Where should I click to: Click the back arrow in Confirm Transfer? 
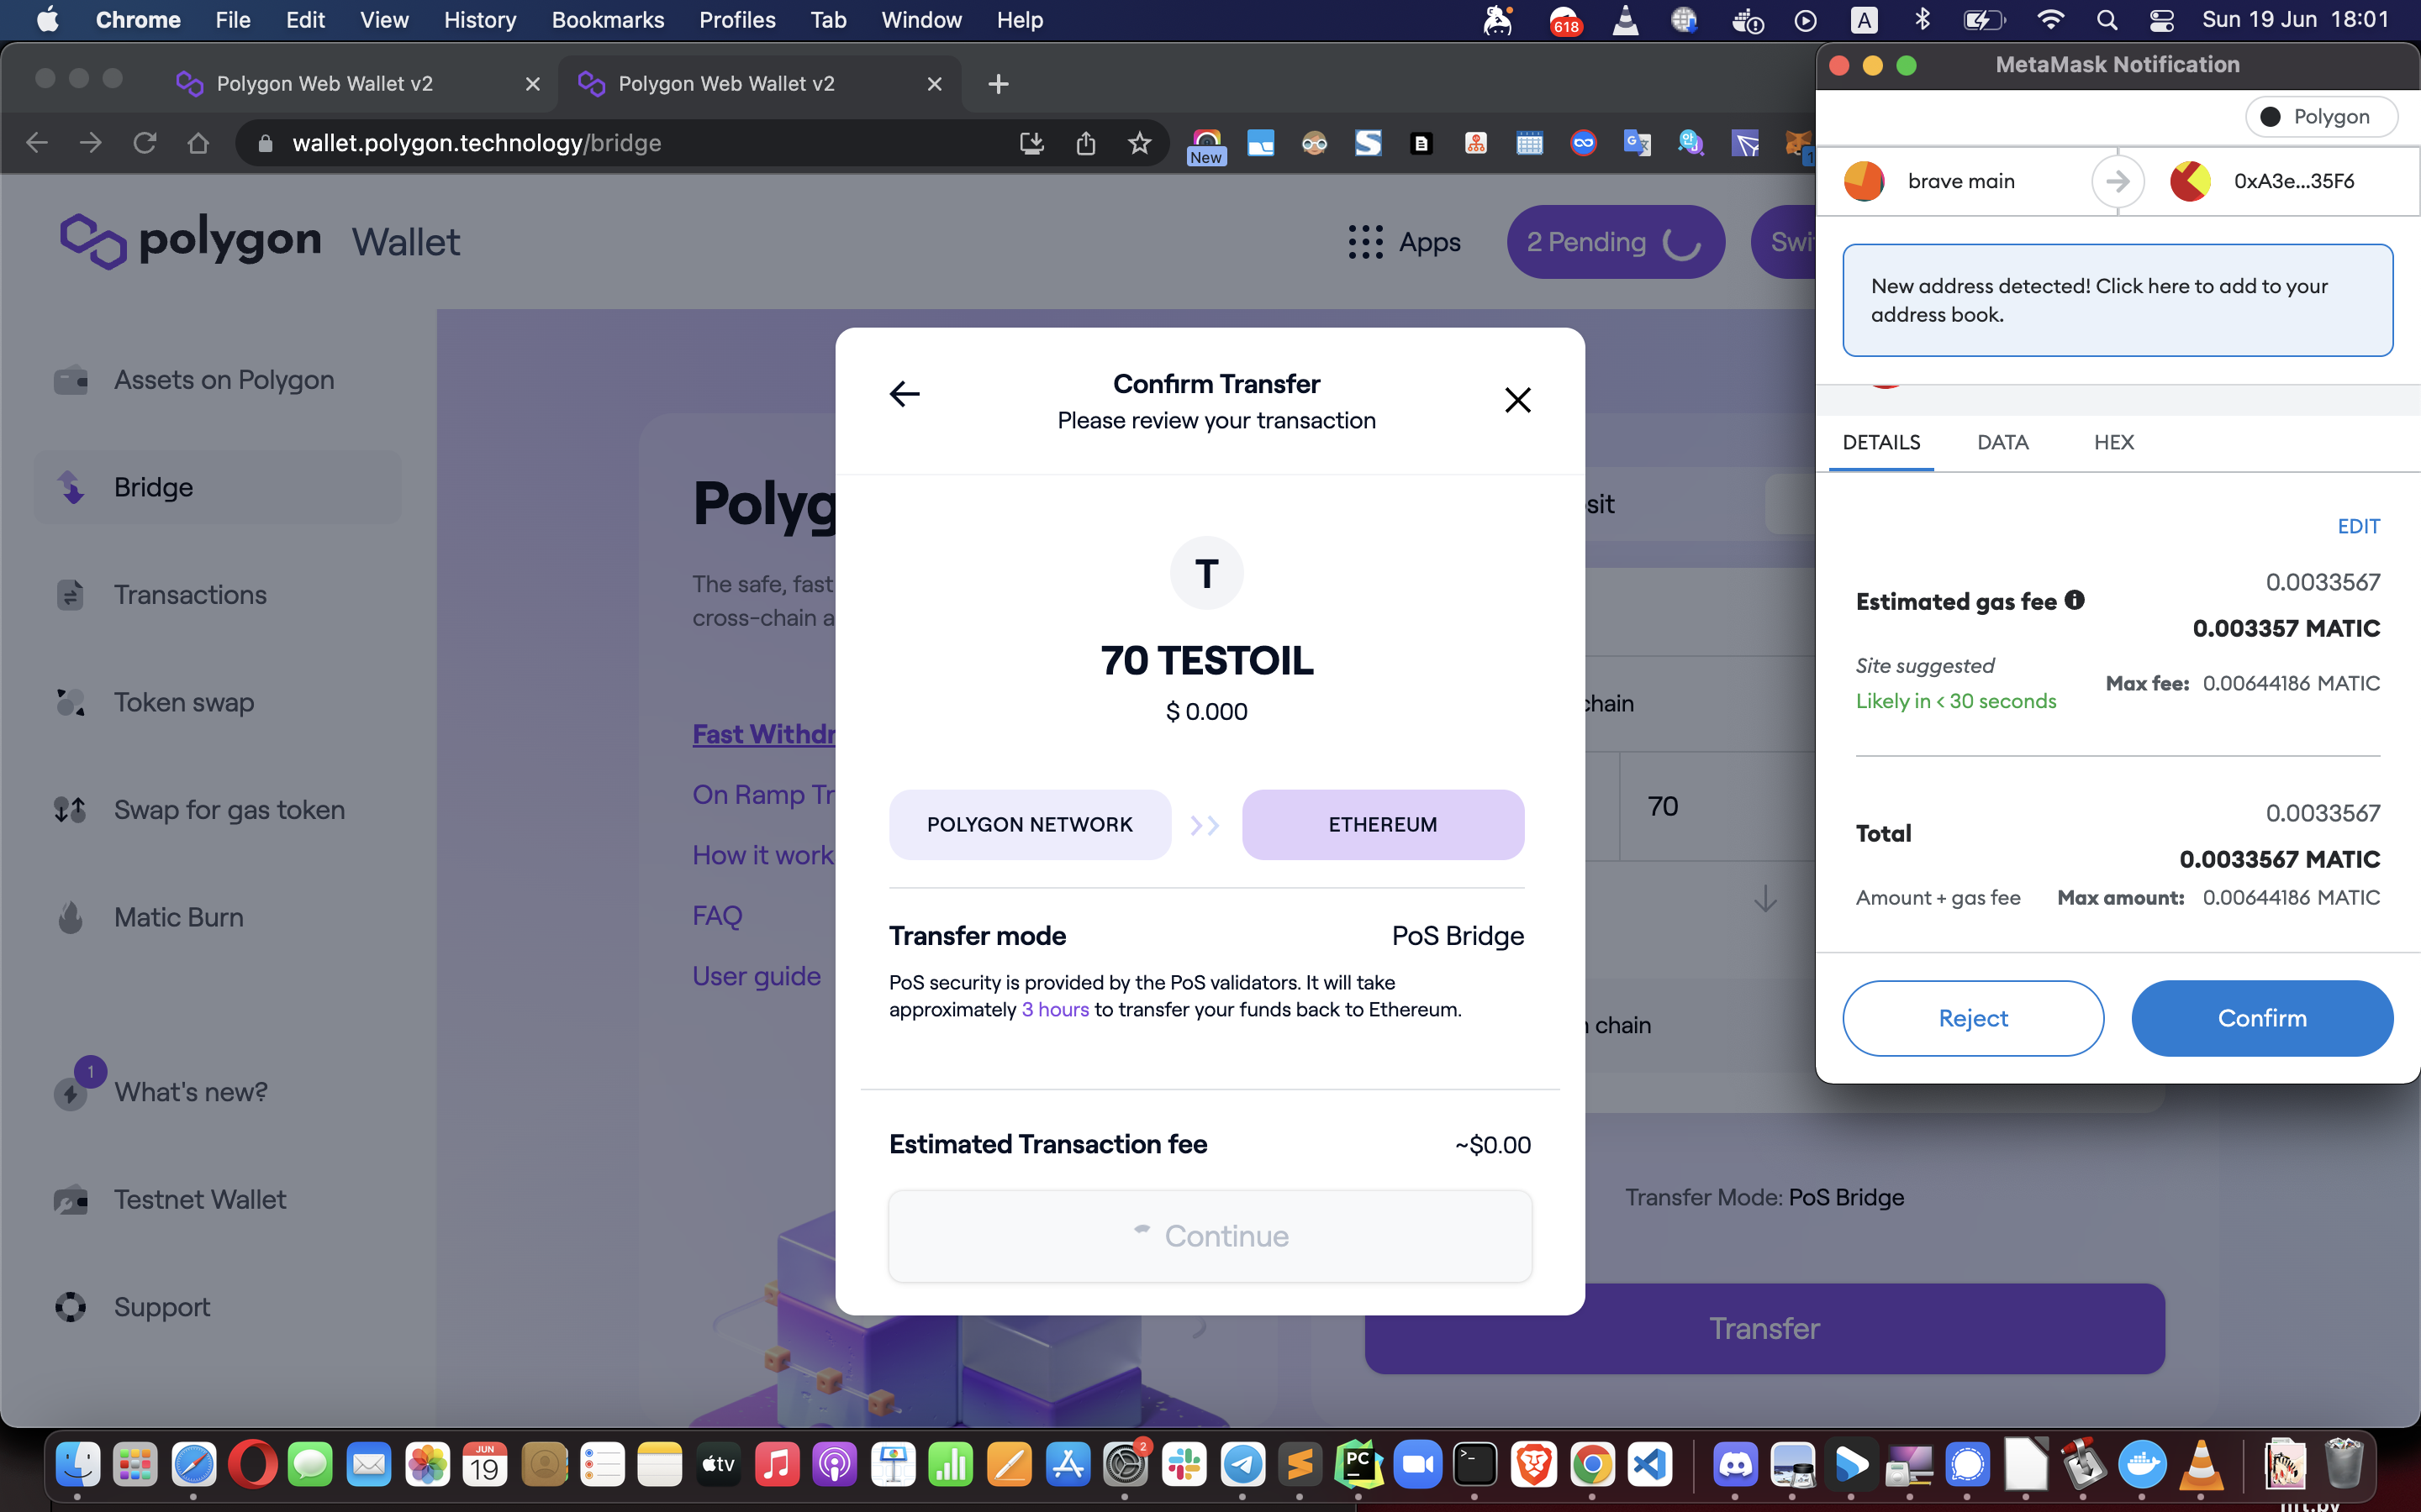point(905,394)
